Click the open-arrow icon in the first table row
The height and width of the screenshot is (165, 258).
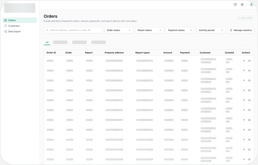tap(244, 60)
